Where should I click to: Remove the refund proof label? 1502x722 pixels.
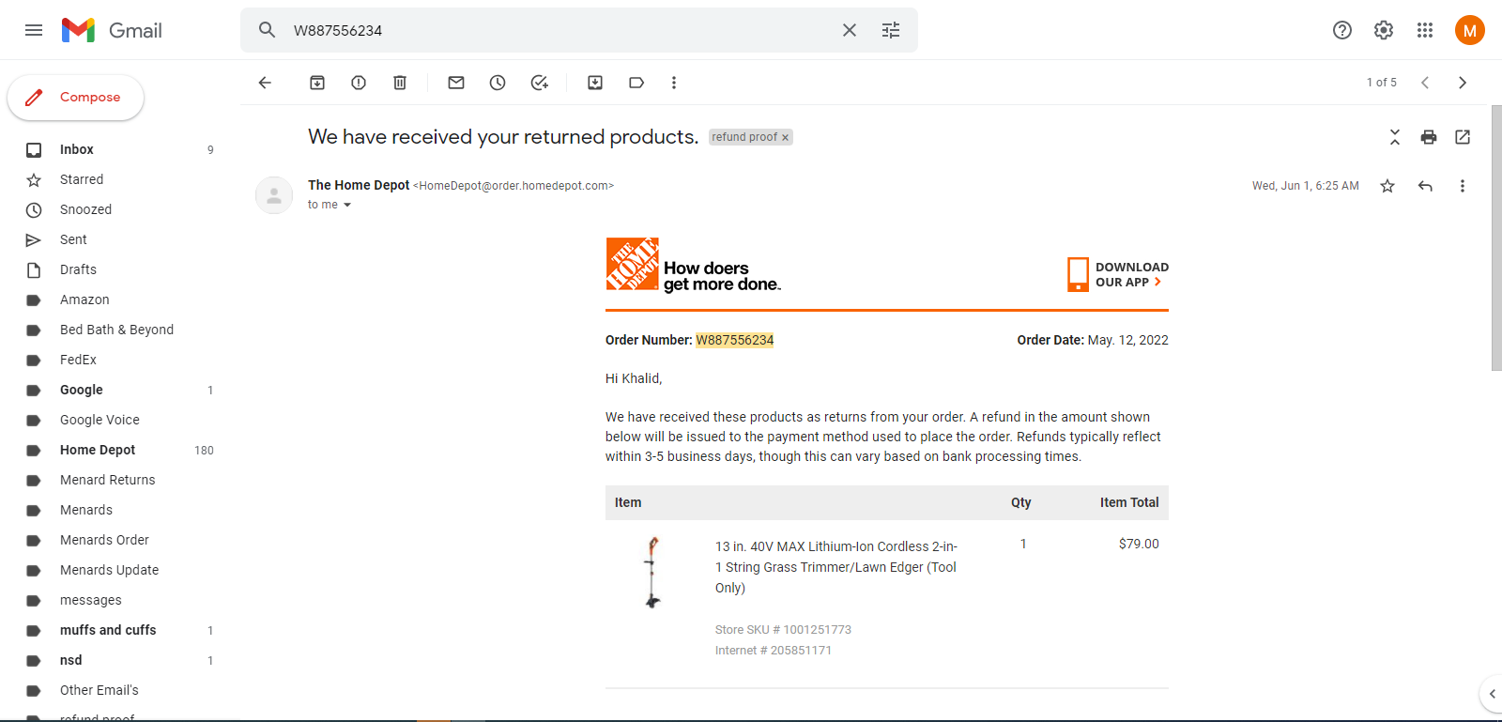tap(786, 138)
